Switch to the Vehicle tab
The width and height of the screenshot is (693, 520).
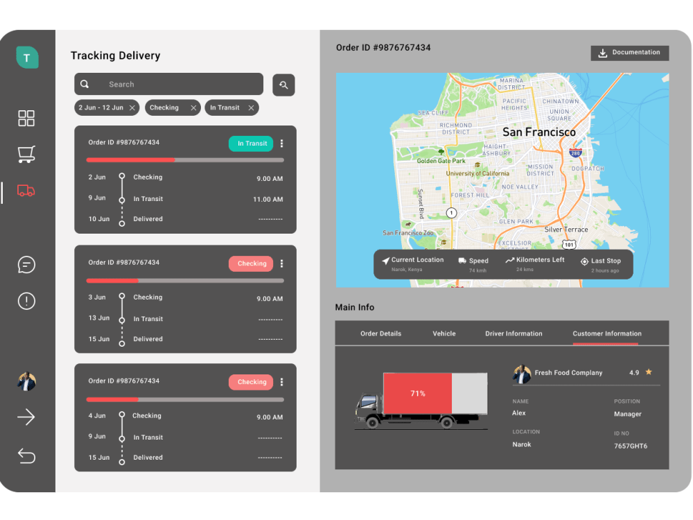coord(444,333)
